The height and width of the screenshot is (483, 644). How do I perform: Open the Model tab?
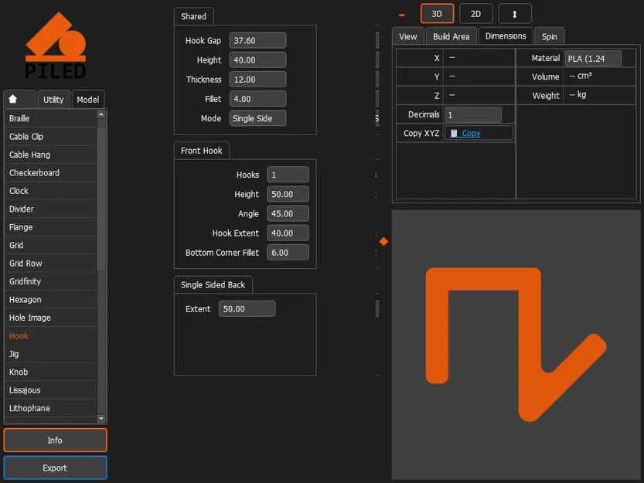pyautogui.click(x=88, y=100)
